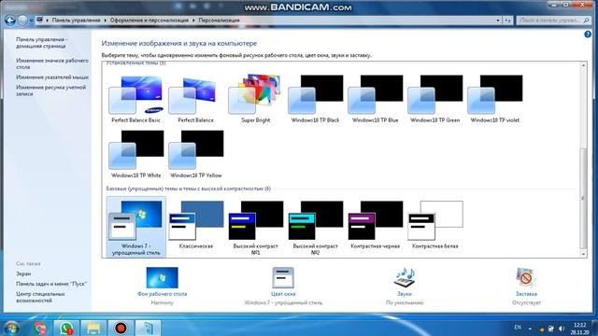Select Высокий контраст №1 theme
Viewport: 598px width, 336px height.
255,228
